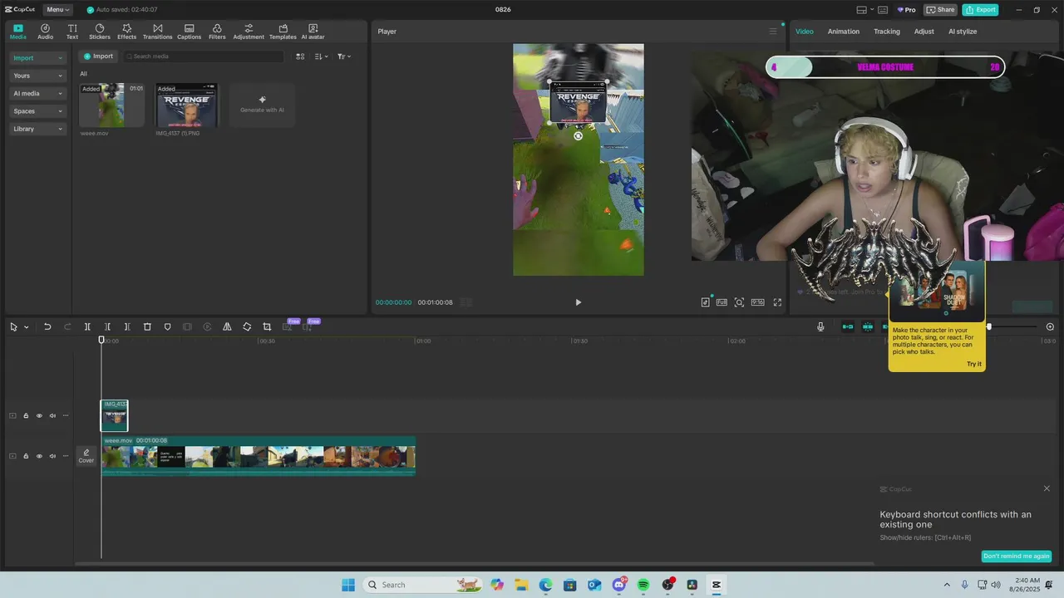
Task: Click the timeline playhead handle
Action: (101, 340)
